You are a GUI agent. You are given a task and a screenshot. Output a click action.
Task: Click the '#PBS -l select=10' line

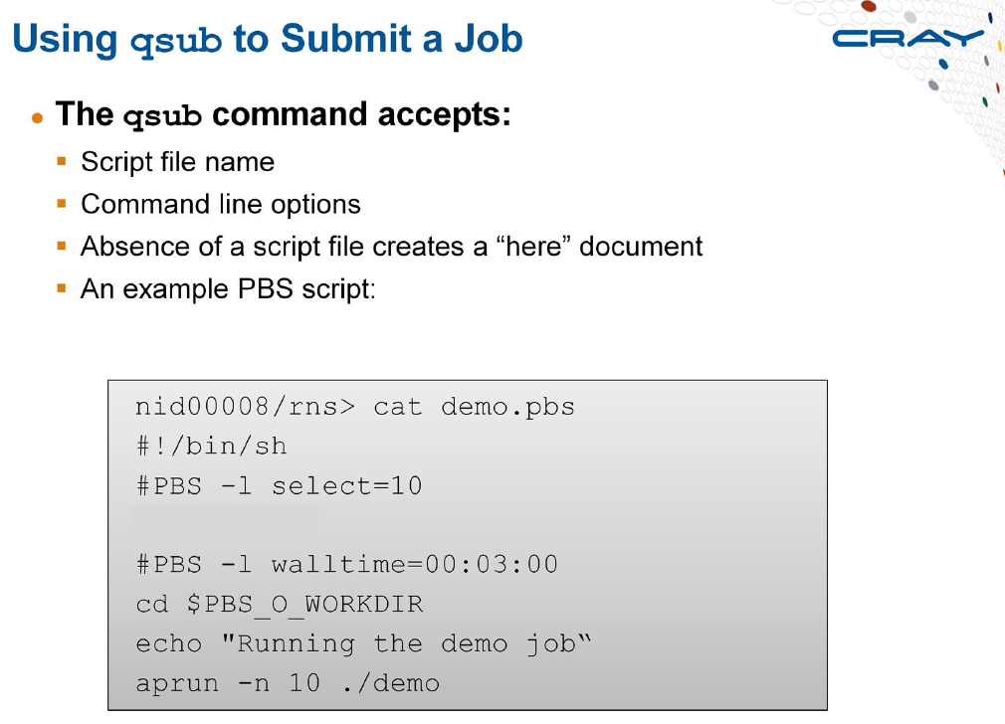pos(280,486)
